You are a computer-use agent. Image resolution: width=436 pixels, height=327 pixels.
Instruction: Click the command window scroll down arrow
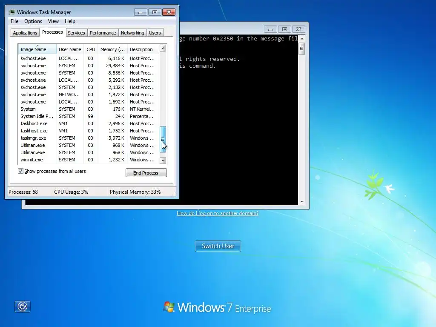click(302, 202)
